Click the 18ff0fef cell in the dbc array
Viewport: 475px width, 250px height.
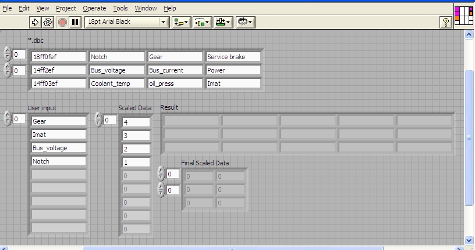tap(58, 57)
